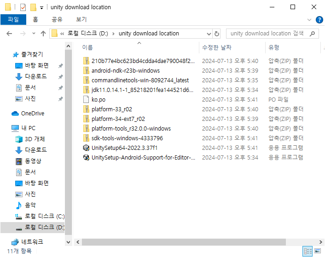The height and width of the screenshot is (257, 325).
Task: Click the PO 파일 type cell
Action: click(279, 99)
